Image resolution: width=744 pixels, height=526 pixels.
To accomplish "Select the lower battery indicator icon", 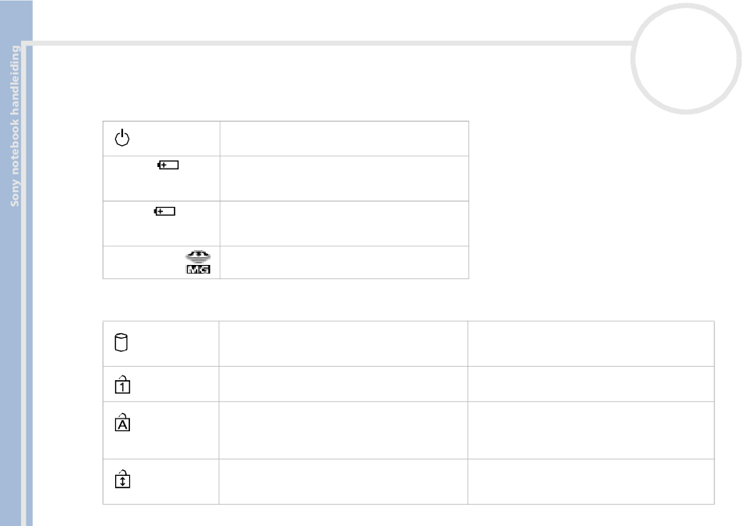I will [164, 211].
